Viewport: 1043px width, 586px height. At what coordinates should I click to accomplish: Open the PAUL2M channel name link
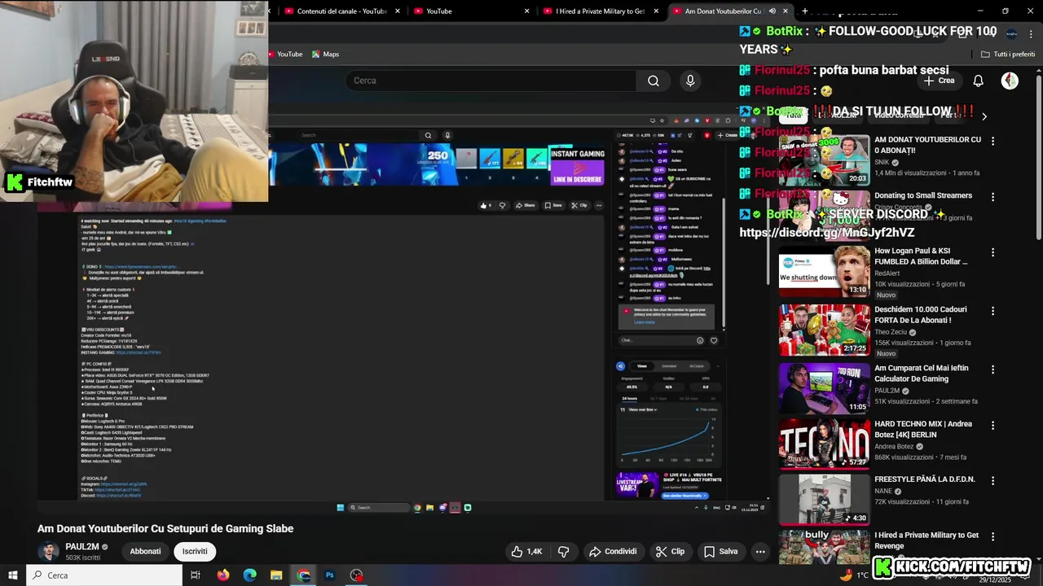click(x=82, y=546)
